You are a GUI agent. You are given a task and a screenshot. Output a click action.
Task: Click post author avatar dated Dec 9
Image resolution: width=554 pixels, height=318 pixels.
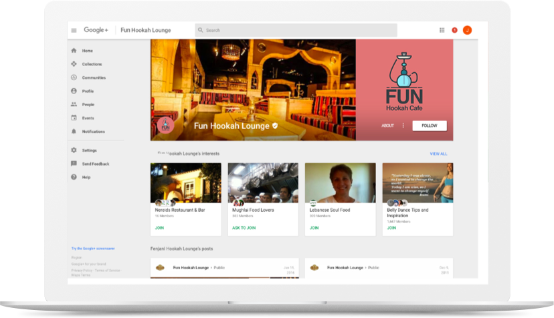(314, 267)
